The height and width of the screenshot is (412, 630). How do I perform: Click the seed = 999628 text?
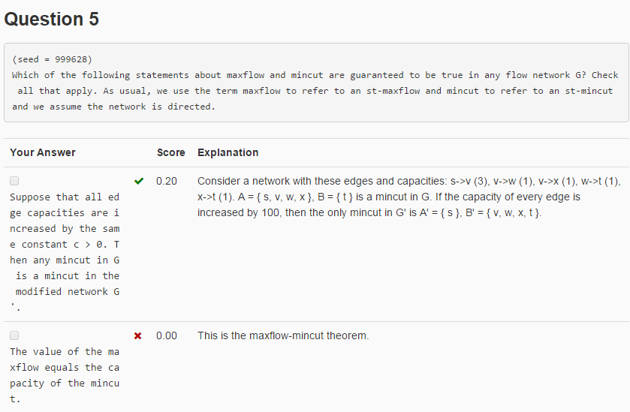(53, 59)
